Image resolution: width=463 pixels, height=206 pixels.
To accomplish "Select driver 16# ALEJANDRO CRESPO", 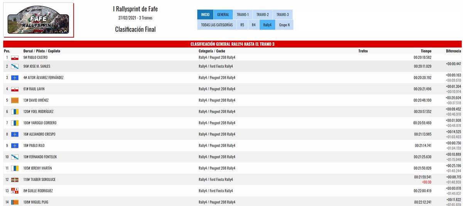I will [x=39, y=135].
